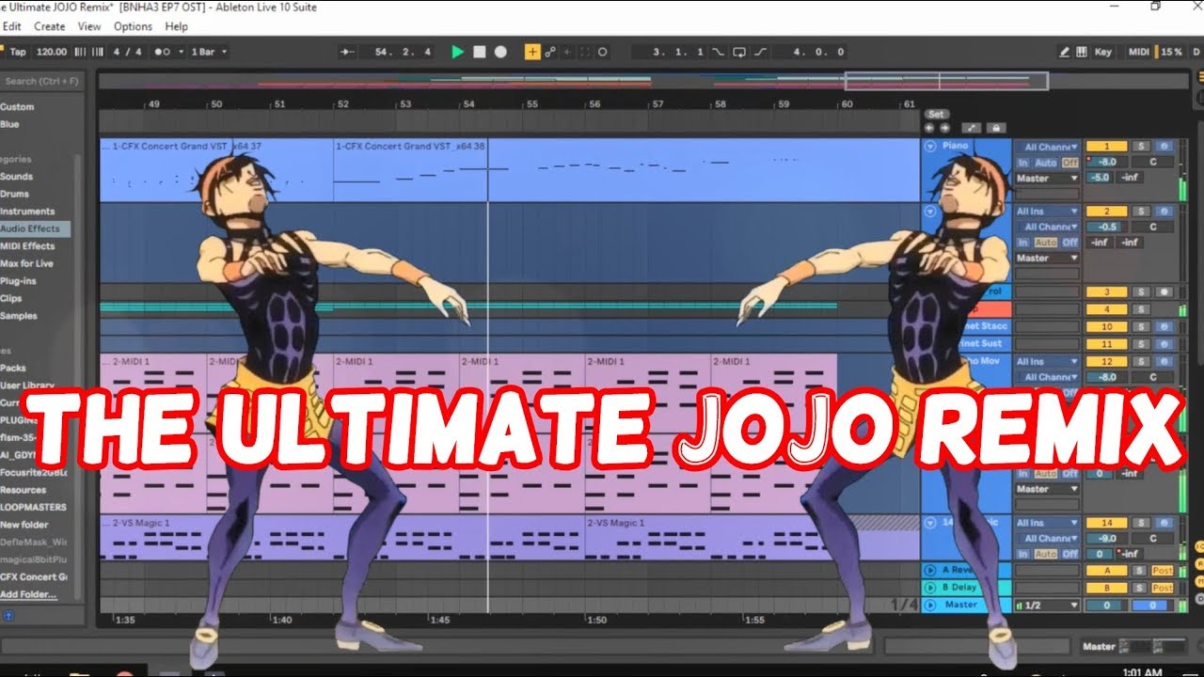Jump to next locator arrow
Viewport: 1204px width, 677px height.
click(x=944, y=128)
